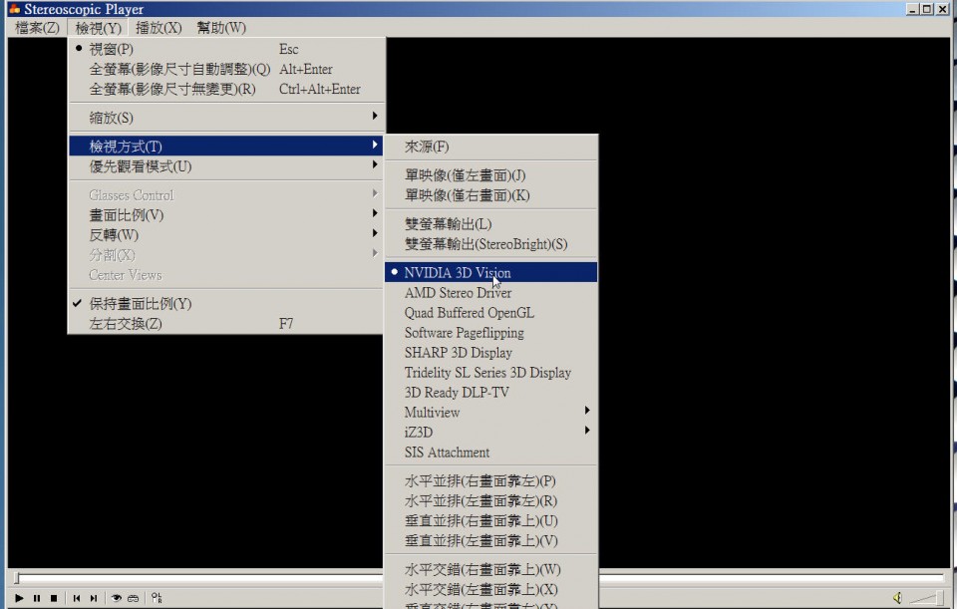Select Quad Buffered OpenGL option
Viewport: 957px width, 609px height.
[490, 312]
